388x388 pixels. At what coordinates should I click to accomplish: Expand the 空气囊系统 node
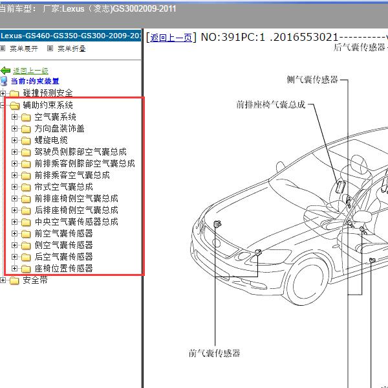14,117
